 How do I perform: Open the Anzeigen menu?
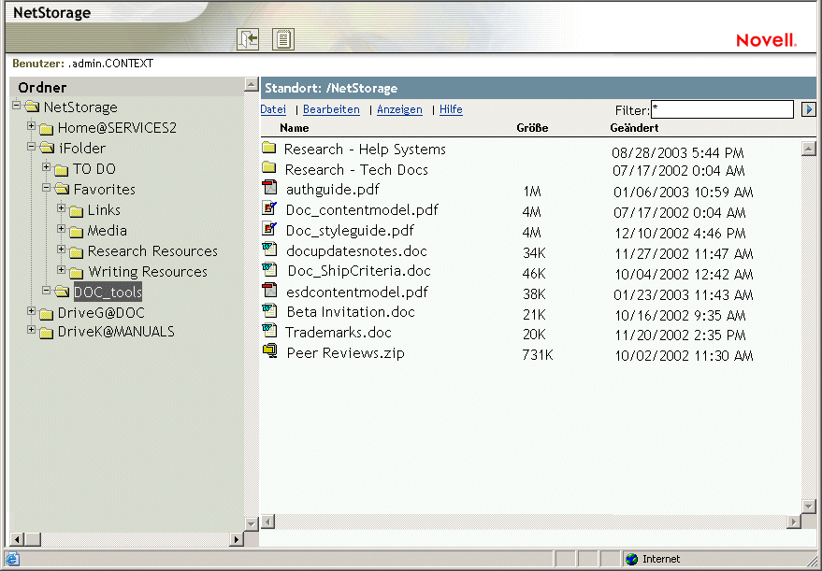[399, 109]
